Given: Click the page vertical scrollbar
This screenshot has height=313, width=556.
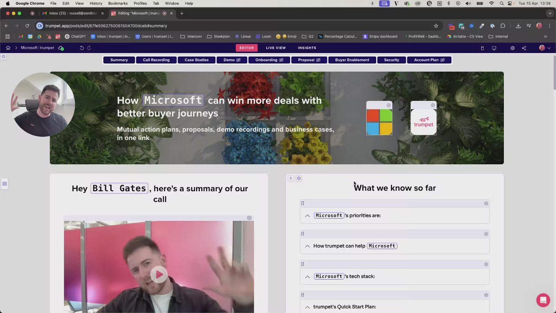Looking at the screenshot, I should 554,72.
